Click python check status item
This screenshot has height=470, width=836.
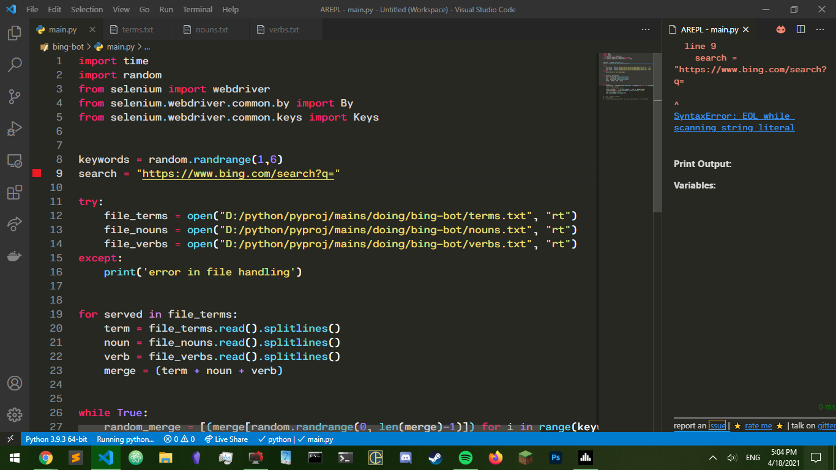tap(275, 439)
